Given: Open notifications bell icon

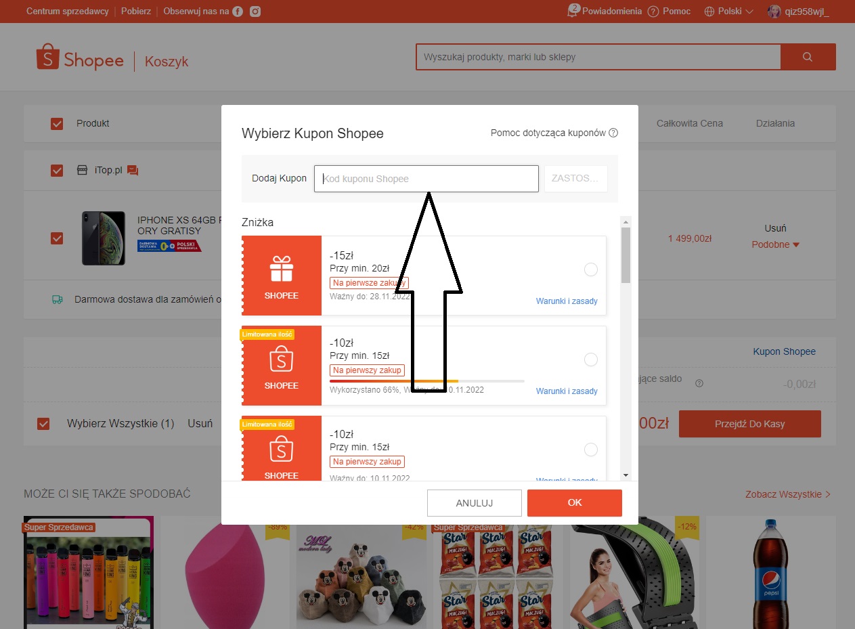Looking at the screenshot, I should point(574,11).
